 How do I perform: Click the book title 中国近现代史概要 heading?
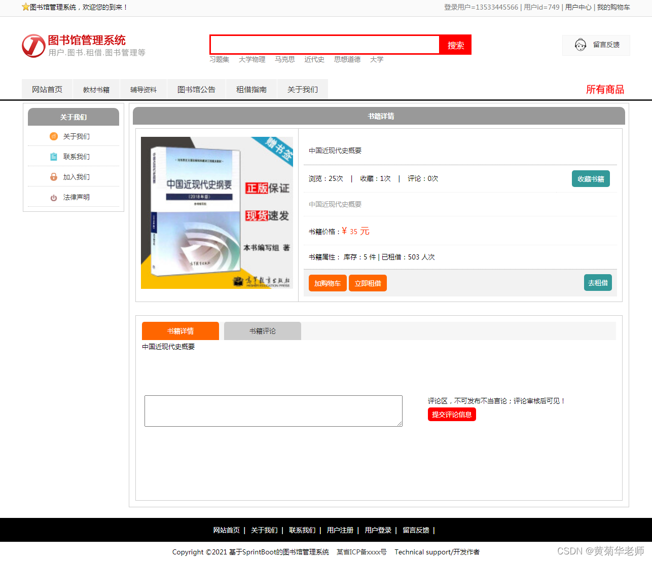[x=335, y=151]
